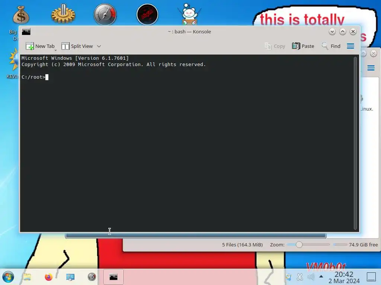Open the system settings taskbar icon
The height and width of the screenshot is (285, 381).
coord(70,277)
